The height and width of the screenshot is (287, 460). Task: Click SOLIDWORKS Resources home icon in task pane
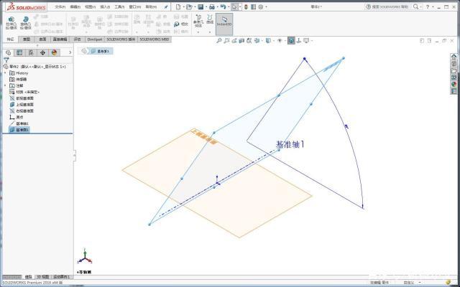coord(454,57)
